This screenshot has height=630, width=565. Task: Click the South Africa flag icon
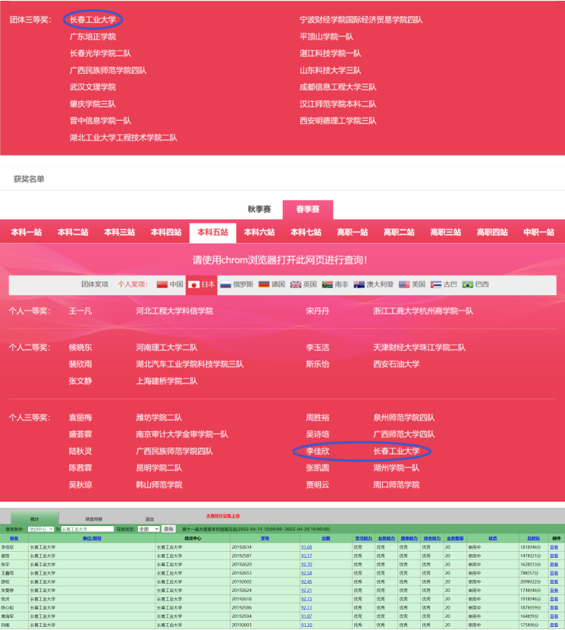tap(328, 285)
